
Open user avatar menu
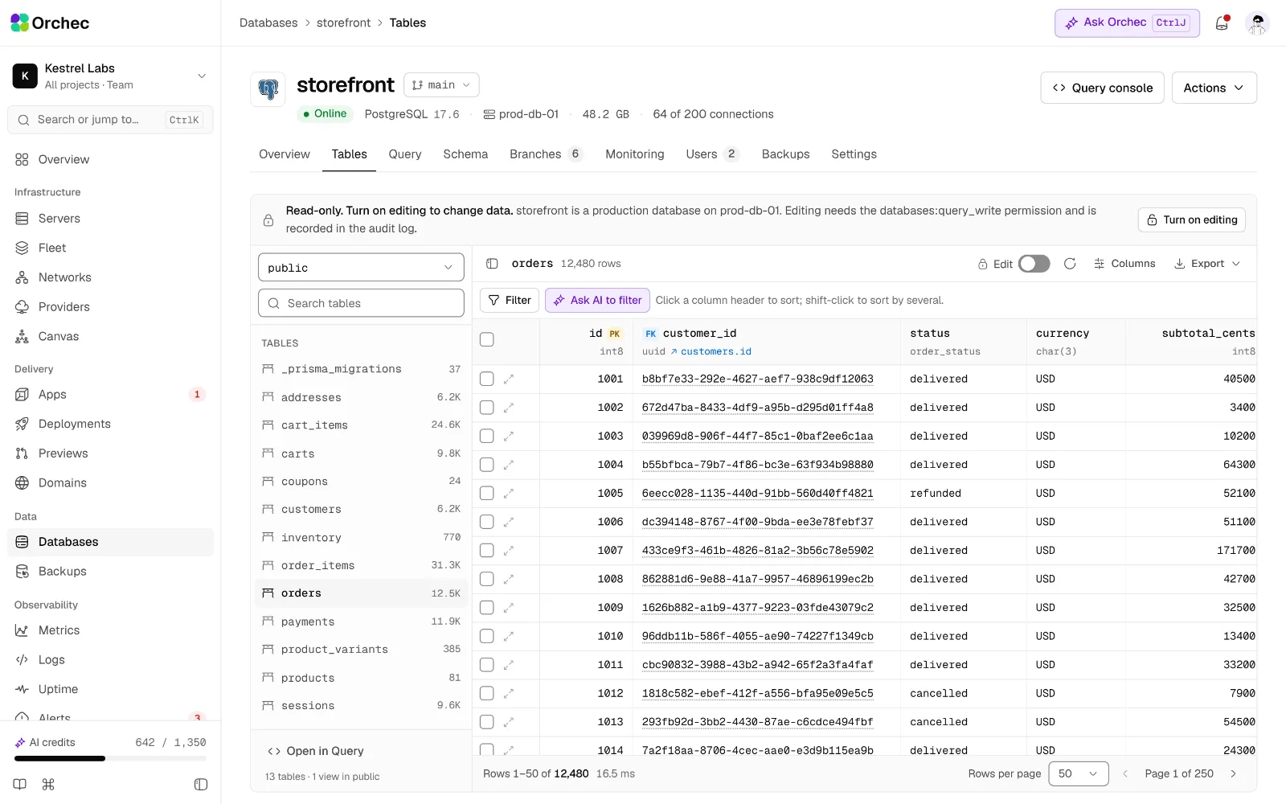pos(1257,23)
